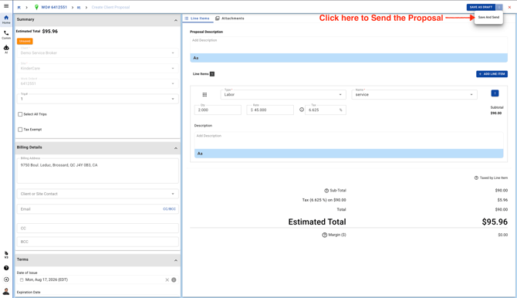The width and height of the screenshot is (517, 298).
Task: Open the help question mark icon
Action: [6, 268]
